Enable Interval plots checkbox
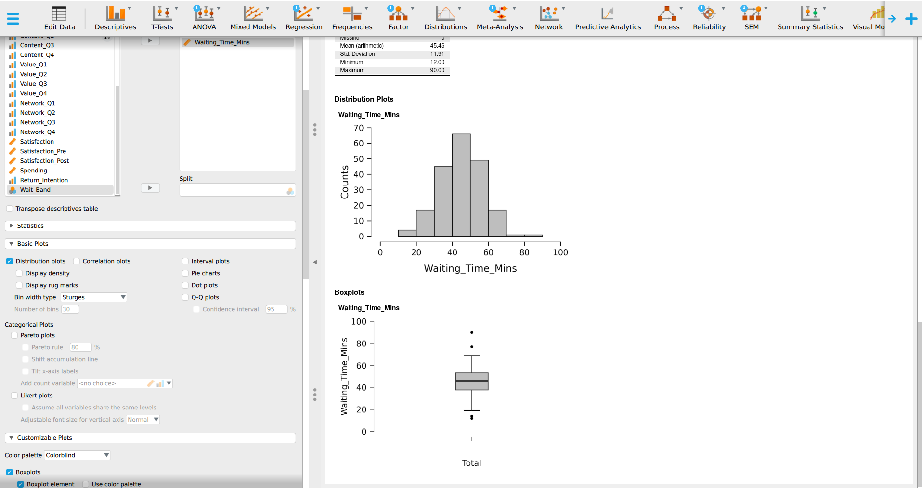The height and width of the screenshot is (488, 922). (185, 261)
